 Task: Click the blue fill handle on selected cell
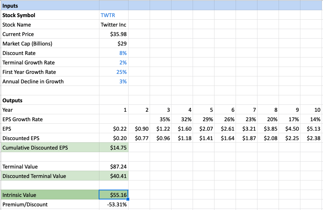click(x=128, y=199)
